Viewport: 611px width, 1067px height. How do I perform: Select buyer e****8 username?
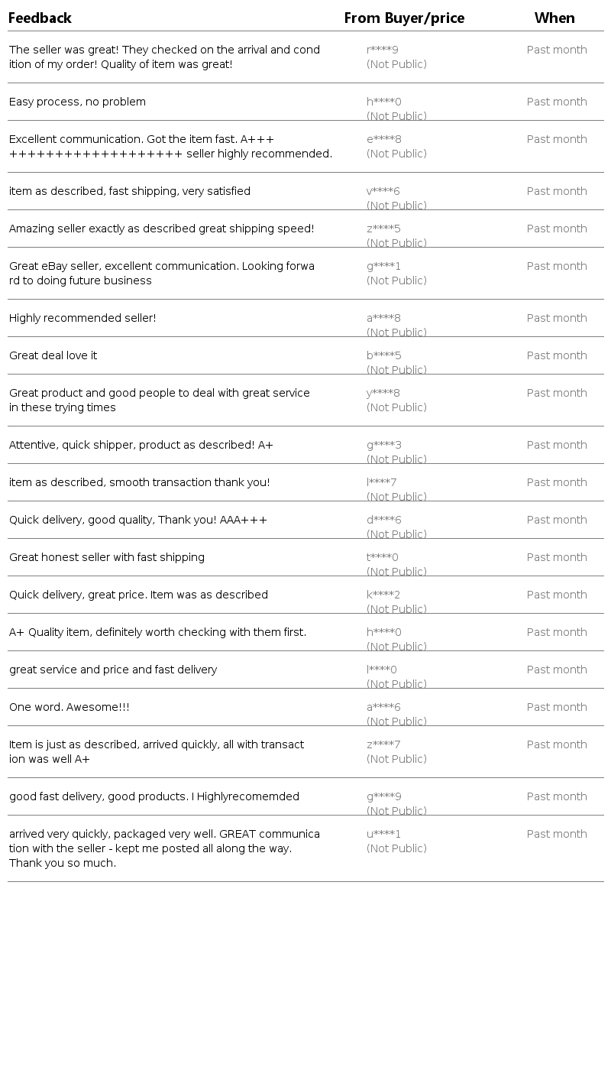(x=383, y=140)
